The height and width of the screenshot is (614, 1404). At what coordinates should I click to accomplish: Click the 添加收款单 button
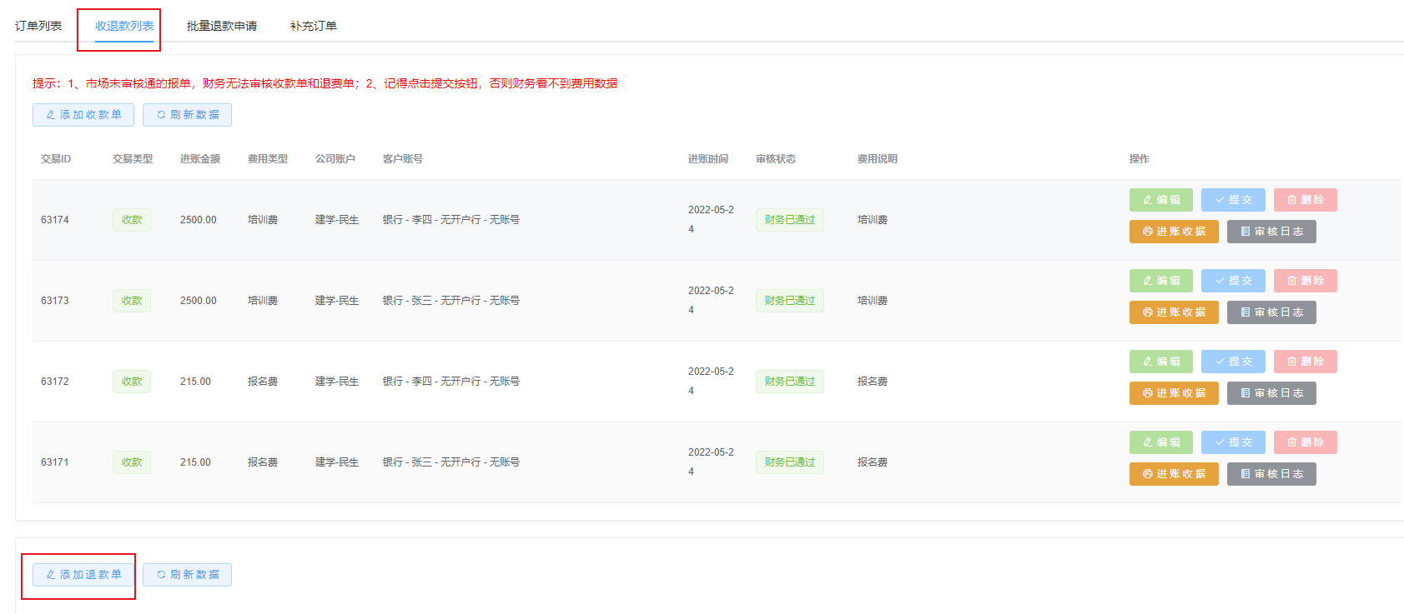tap(83, 115)
